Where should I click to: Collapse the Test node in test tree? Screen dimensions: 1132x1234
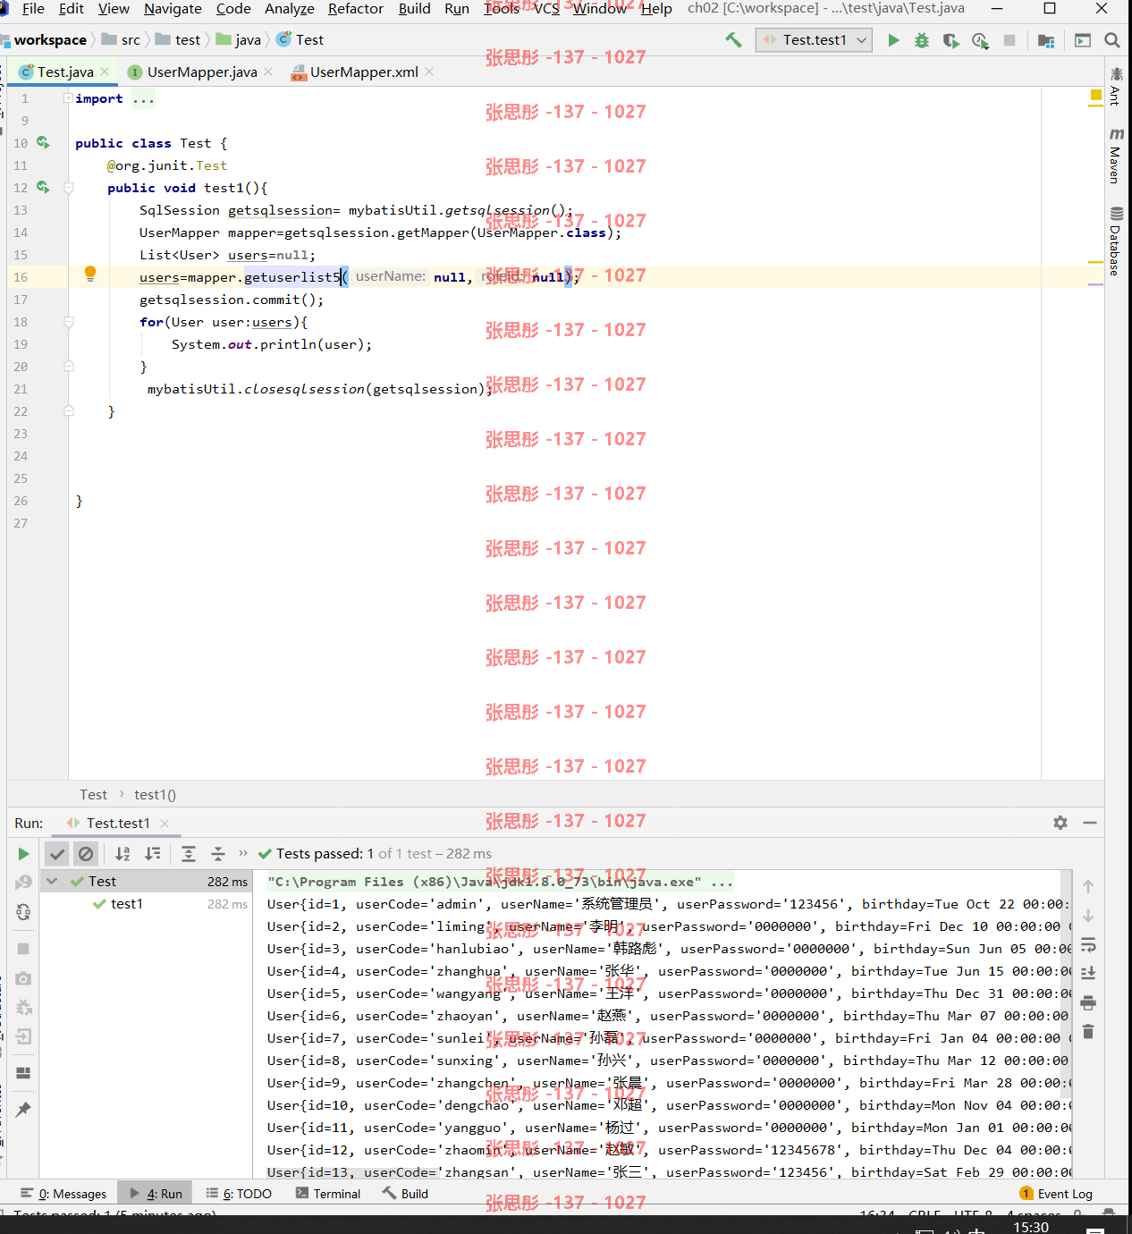[x=52, y=882]
